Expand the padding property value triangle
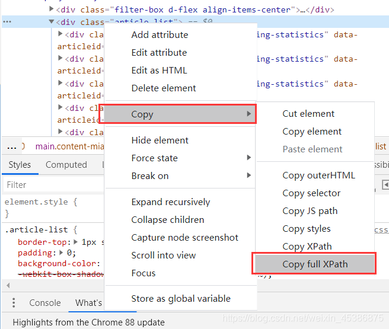 point(61,253)
